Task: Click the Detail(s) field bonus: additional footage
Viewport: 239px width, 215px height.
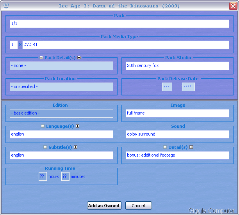Action: pos(177,155)
